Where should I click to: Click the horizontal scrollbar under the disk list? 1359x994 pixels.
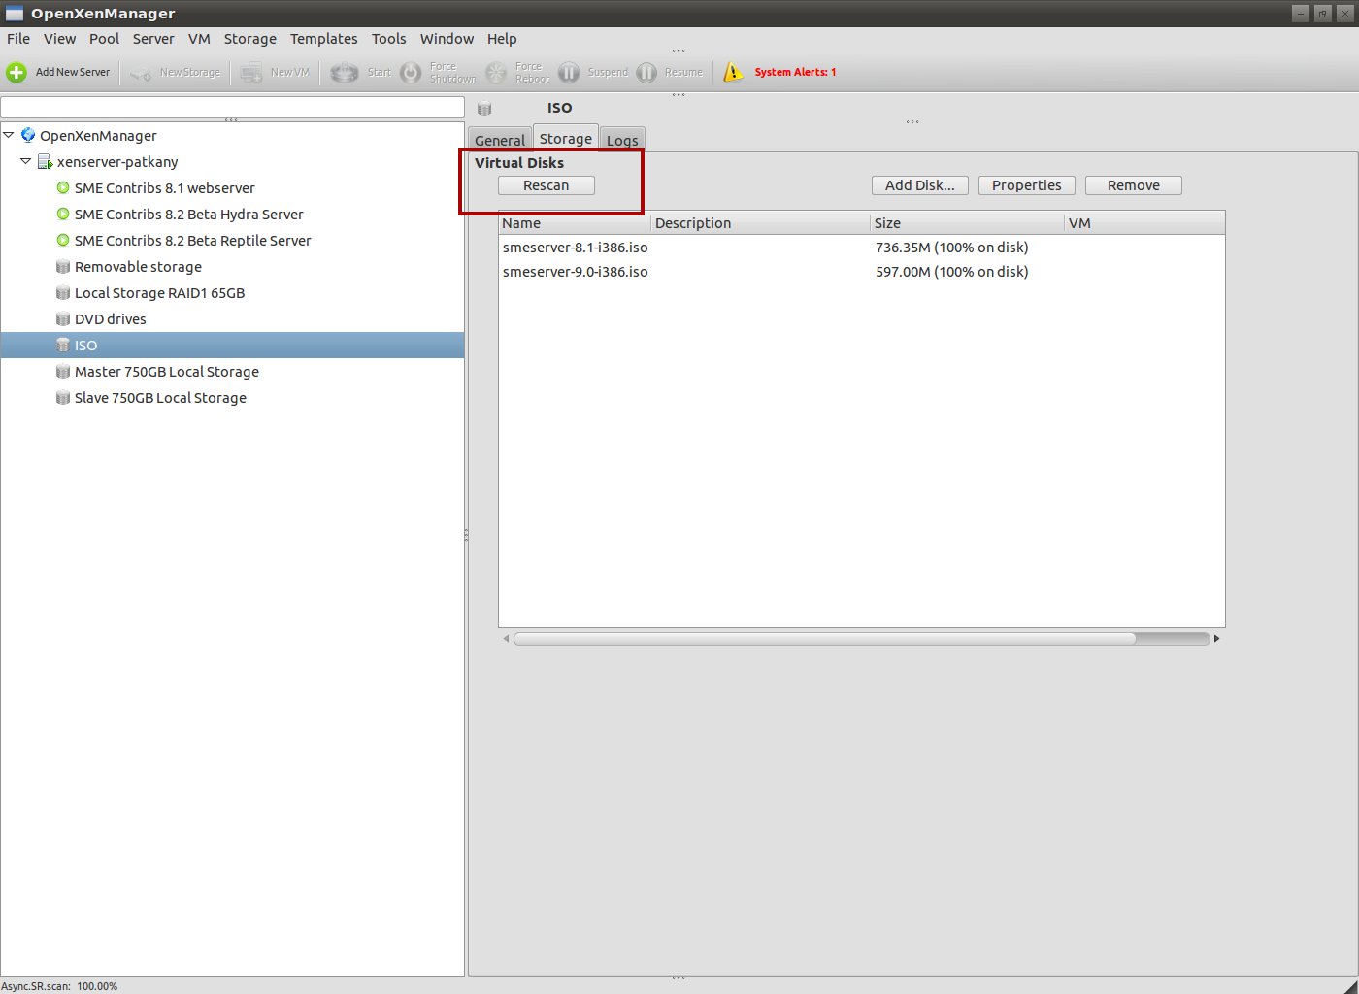(x=862, y=638)
